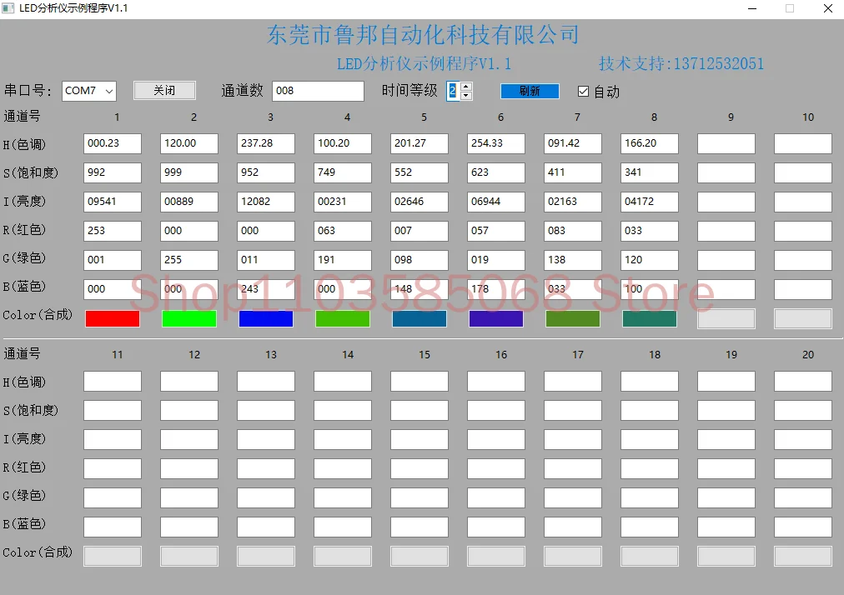Decrease 时间等级 with the down arrow
This screenshot has height=595, width=844.
tap(467, 96)
